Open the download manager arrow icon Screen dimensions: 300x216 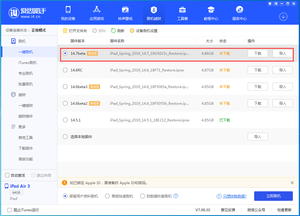click(283, 17)
